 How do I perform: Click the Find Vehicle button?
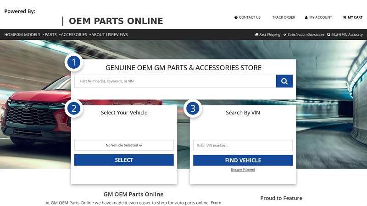[243, 160]
